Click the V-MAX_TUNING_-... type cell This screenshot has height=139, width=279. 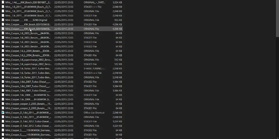[x=94, y=69]
